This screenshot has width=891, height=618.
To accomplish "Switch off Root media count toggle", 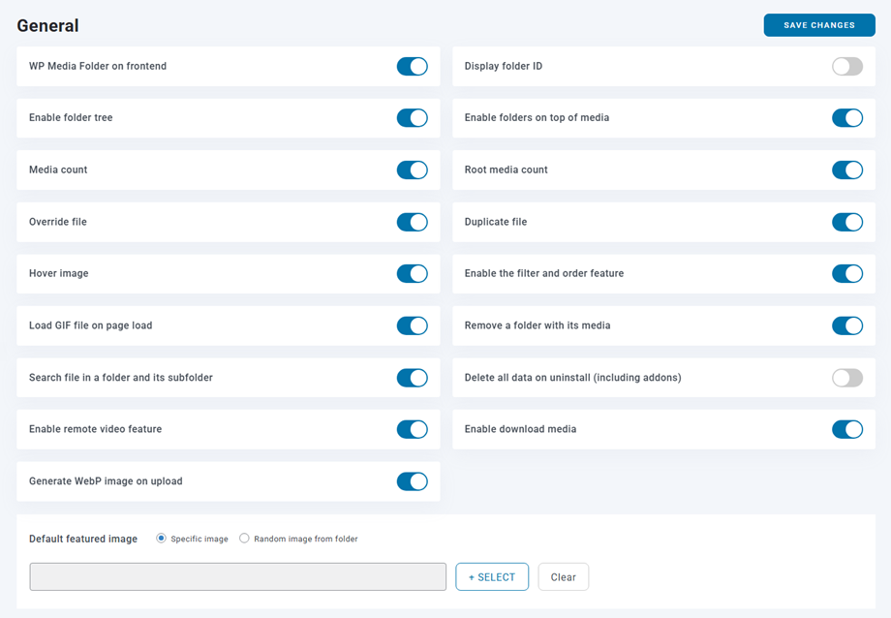I will point(846,170).
